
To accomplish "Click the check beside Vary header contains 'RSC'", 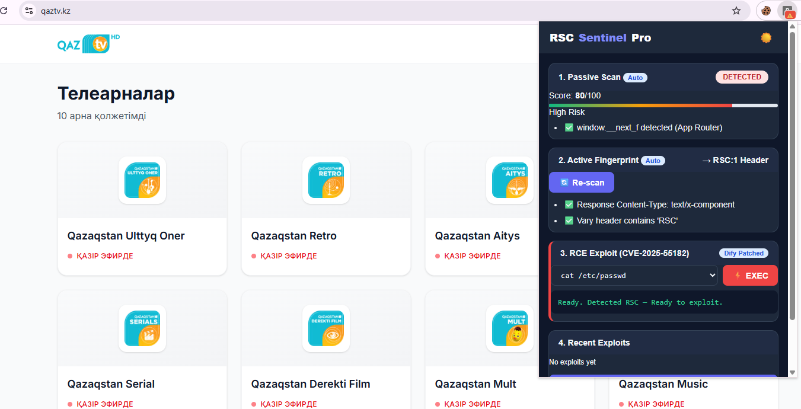I will 569,221.
